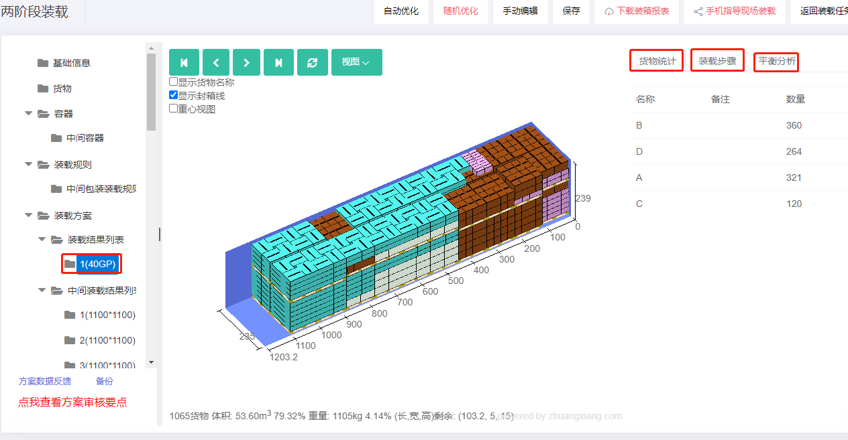Jump to first loading step
The image size is (848, 440).
tap(184, 62)
